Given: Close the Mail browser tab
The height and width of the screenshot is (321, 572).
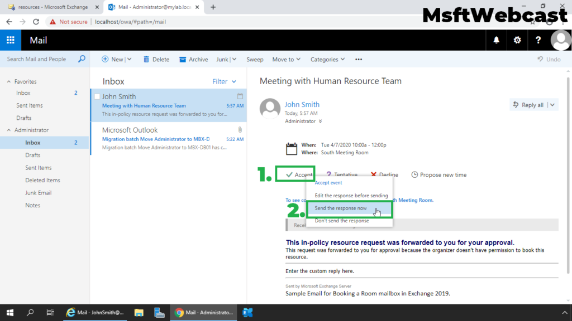Looking at the screenshot, I should [x=197, y=7].
